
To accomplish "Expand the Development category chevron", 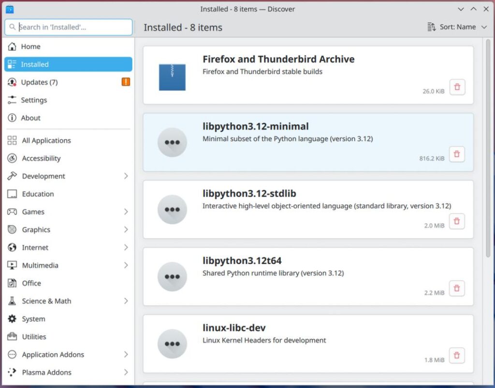I will tap(126, 176).
